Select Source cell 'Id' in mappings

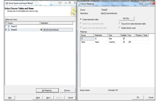[87, 38]
